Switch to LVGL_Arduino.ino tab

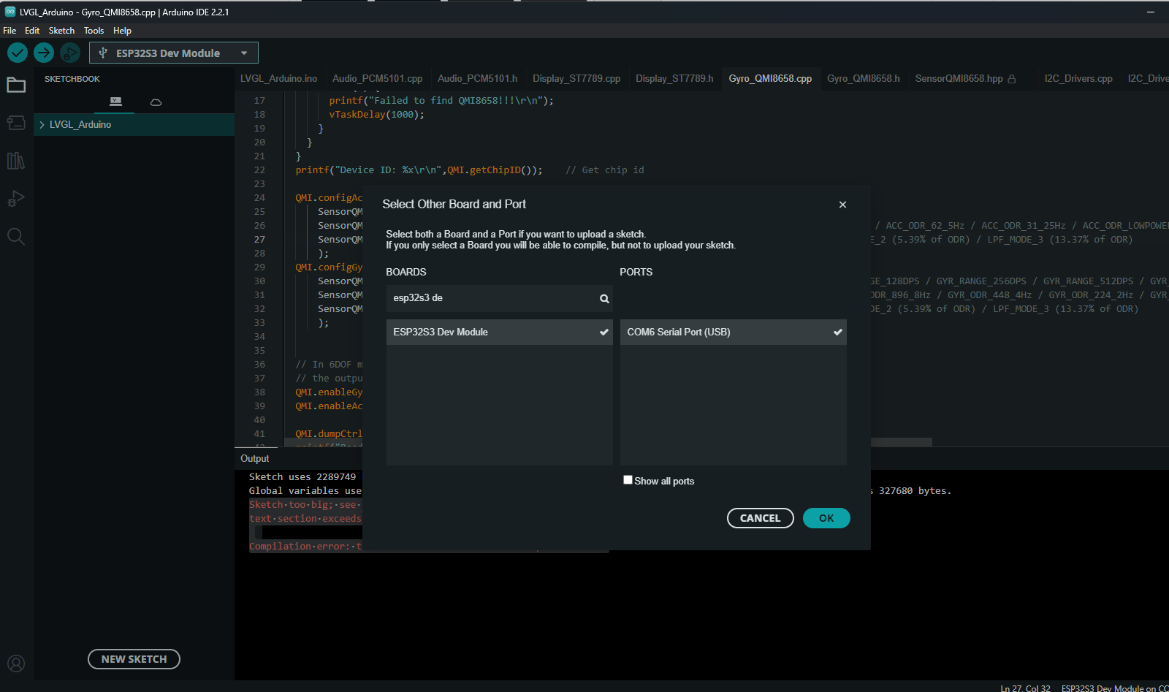(x=278, y=78)
